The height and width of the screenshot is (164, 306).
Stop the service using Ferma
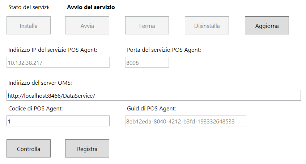click(x=147, y=25)
